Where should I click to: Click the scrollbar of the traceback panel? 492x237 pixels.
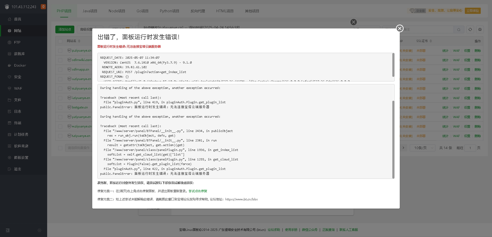click(393, 139)
